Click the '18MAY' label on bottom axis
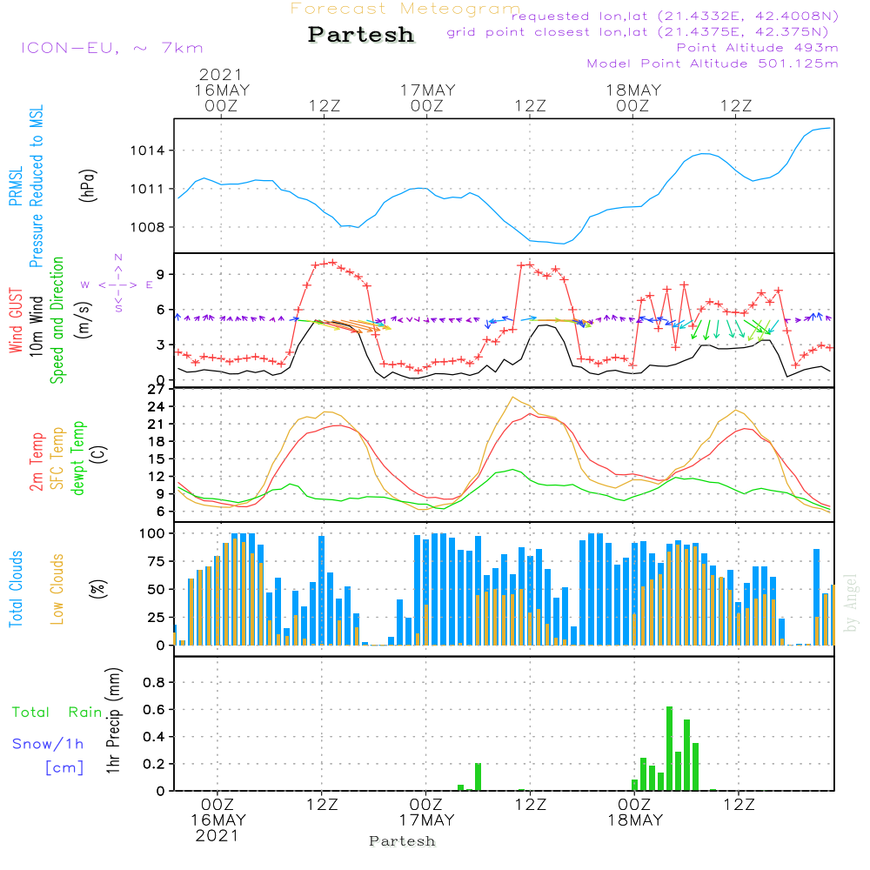The width and height of the screenshot is (870, 870). [x=635, y=820]
